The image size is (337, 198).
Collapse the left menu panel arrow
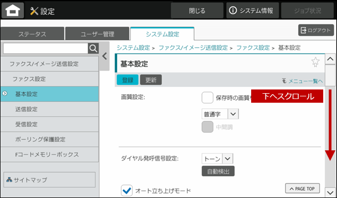click(104, 56)
